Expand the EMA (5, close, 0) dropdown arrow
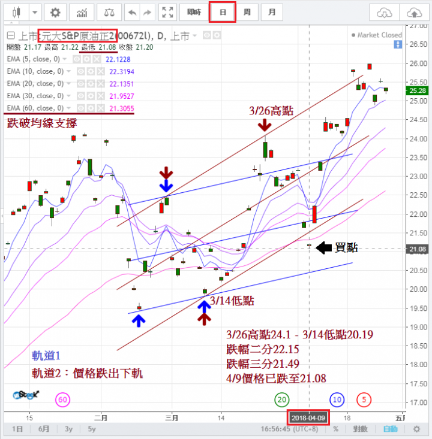Image resolution: width=432 pixels, height=439 pixels. pos(65,59)
